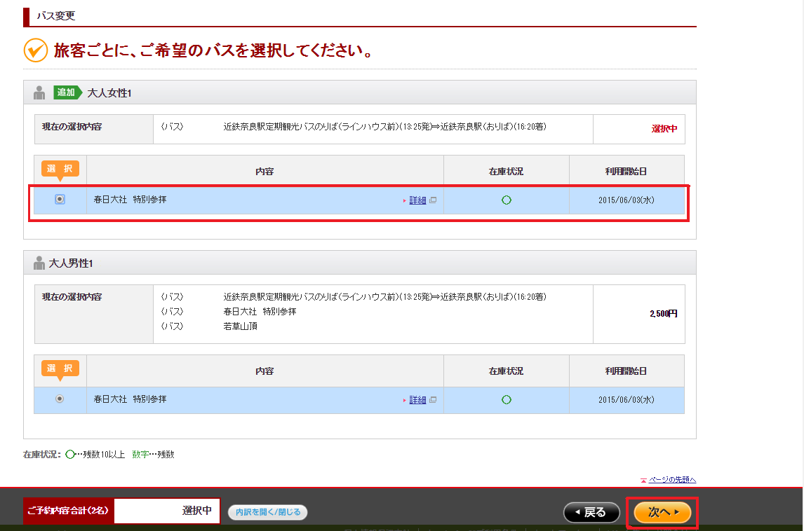Viewport: 804px width, 531px height.
Task: Click the 大人男性1 section name text
Action: (71, 263)
